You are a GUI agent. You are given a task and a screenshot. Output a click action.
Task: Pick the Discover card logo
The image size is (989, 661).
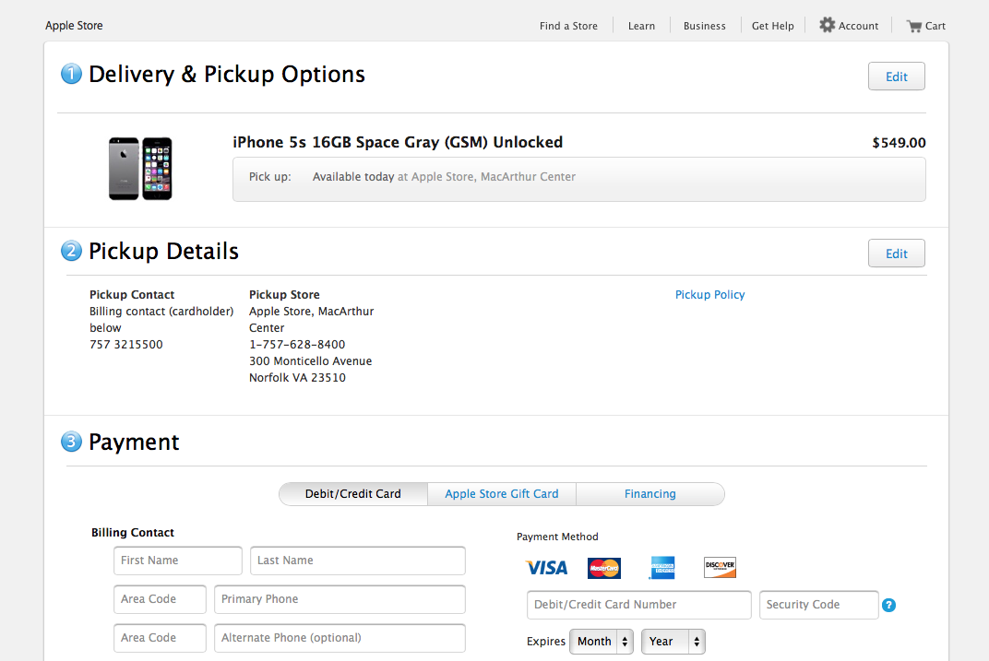(x=720, y=568)
